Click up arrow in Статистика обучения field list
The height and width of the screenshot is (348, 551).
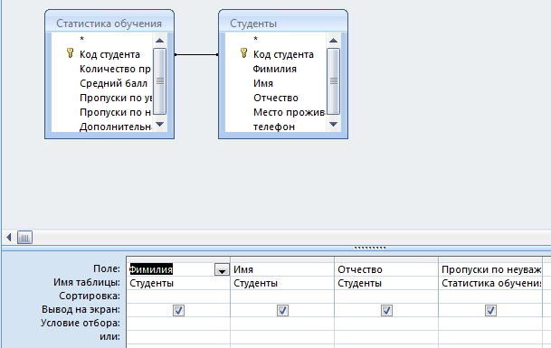pyautogui.click(x=159, y=40)
